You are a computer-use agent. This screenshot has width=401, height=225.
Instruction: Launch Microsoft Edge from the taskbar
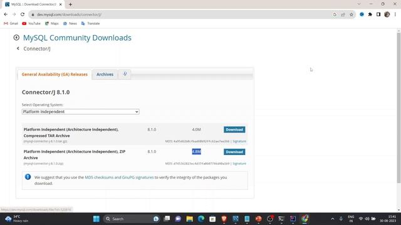(201, 219)
